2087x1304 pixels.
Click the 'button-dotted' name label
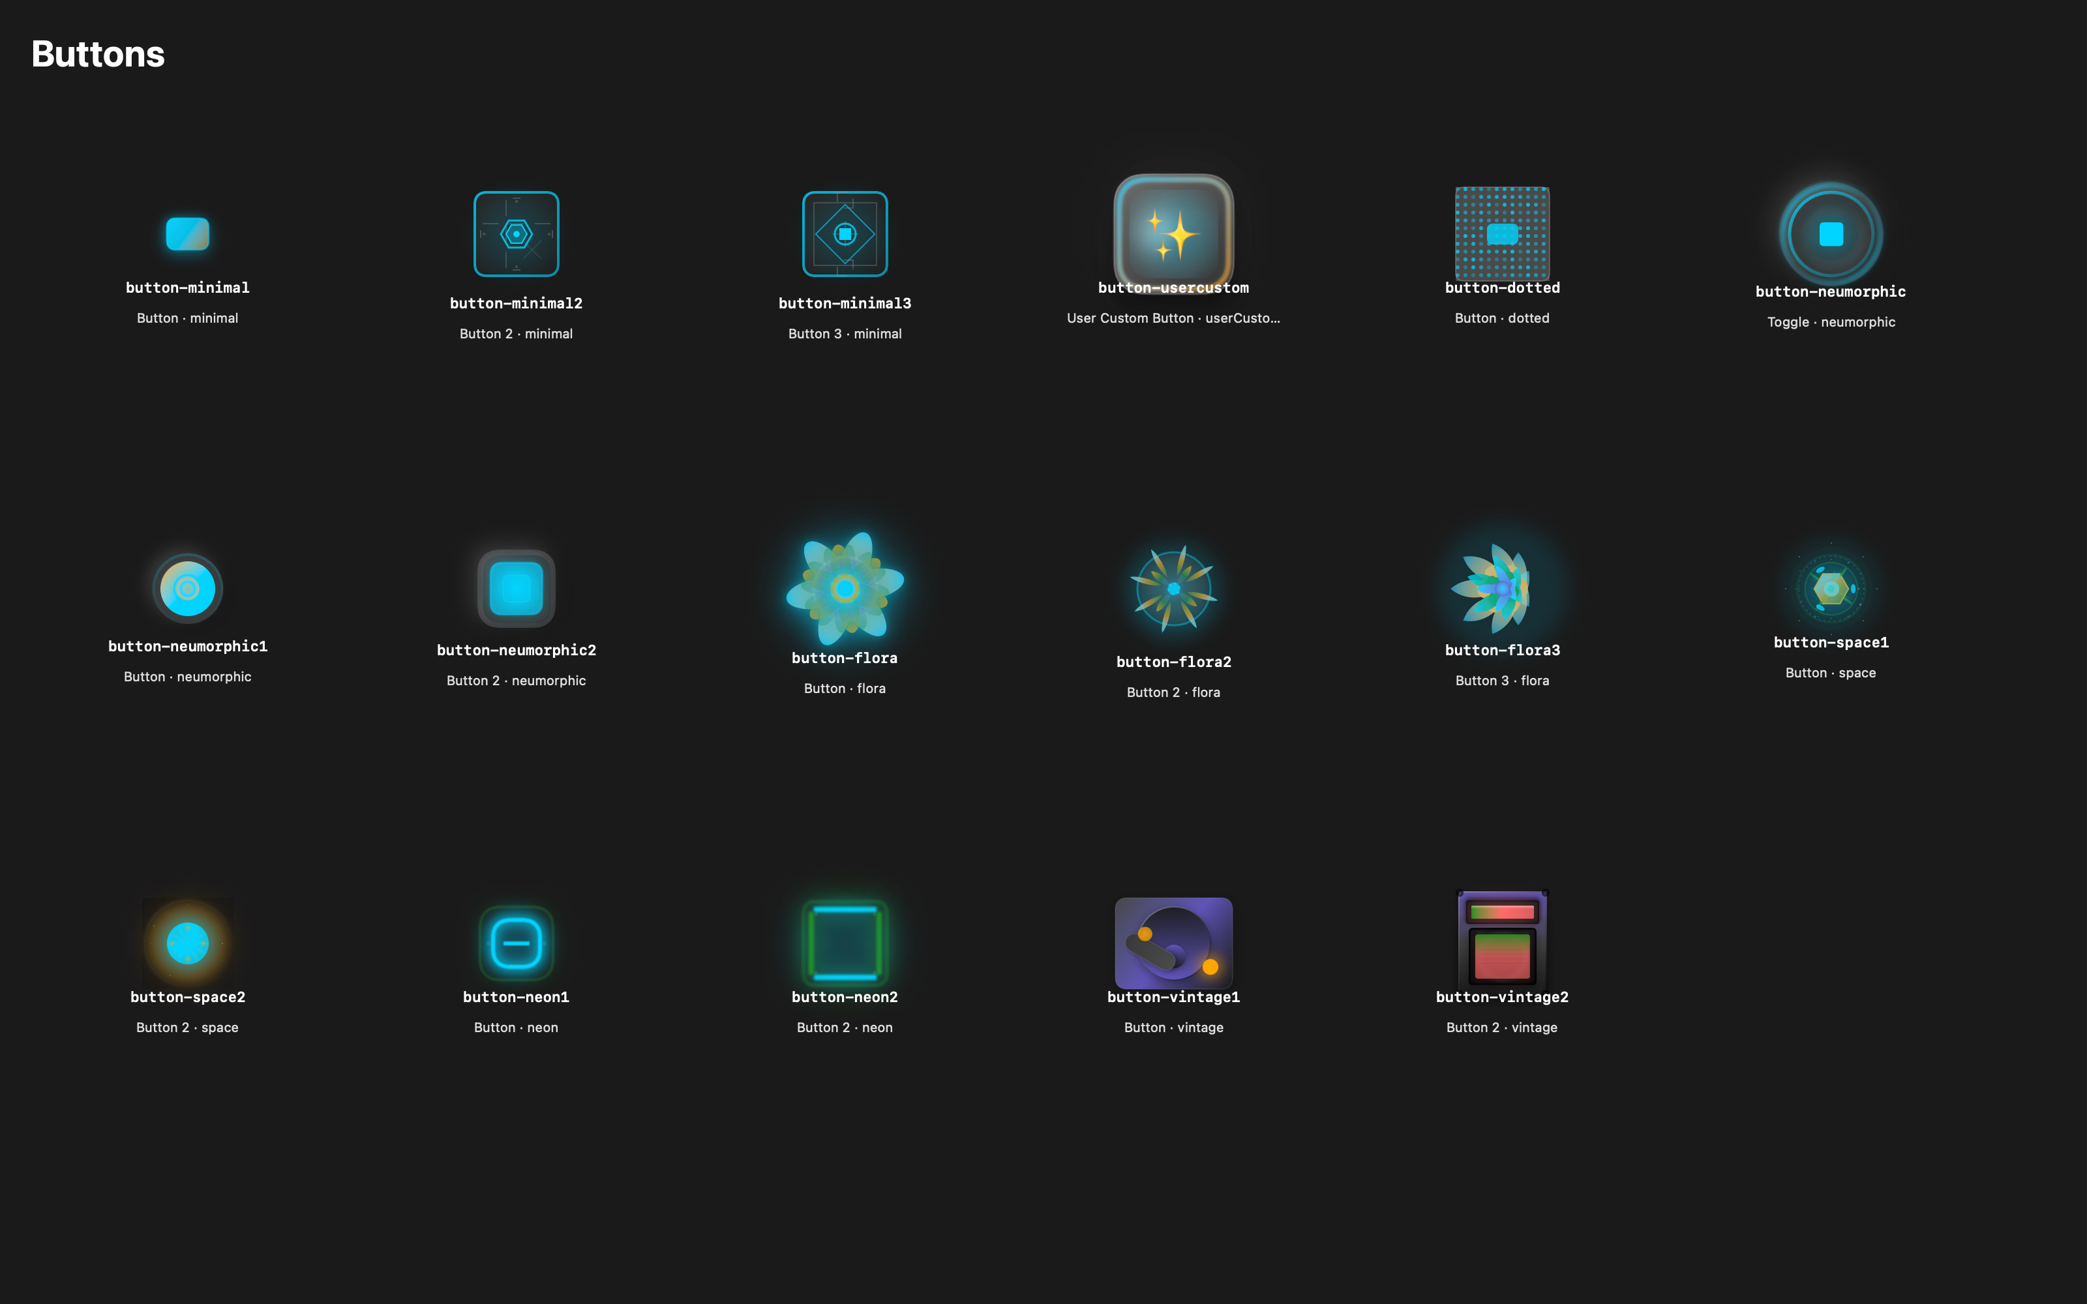point(1501,287)
